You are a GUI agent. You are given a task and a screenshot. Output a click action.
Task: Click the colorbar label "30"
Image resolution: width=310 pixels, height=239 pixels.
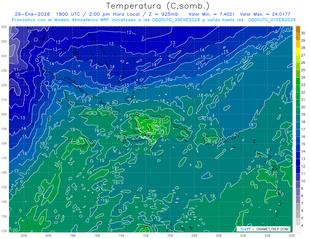[303, 33]
